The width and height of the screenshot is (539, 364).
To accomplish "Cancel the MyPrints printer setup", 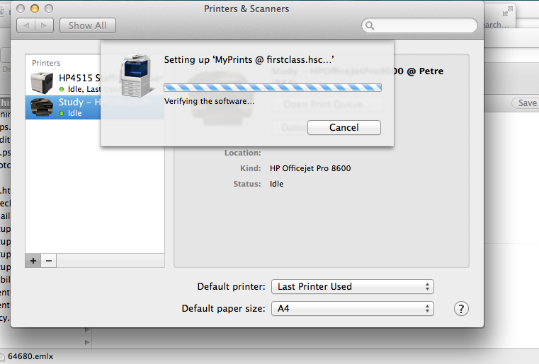I will point(344,128).
